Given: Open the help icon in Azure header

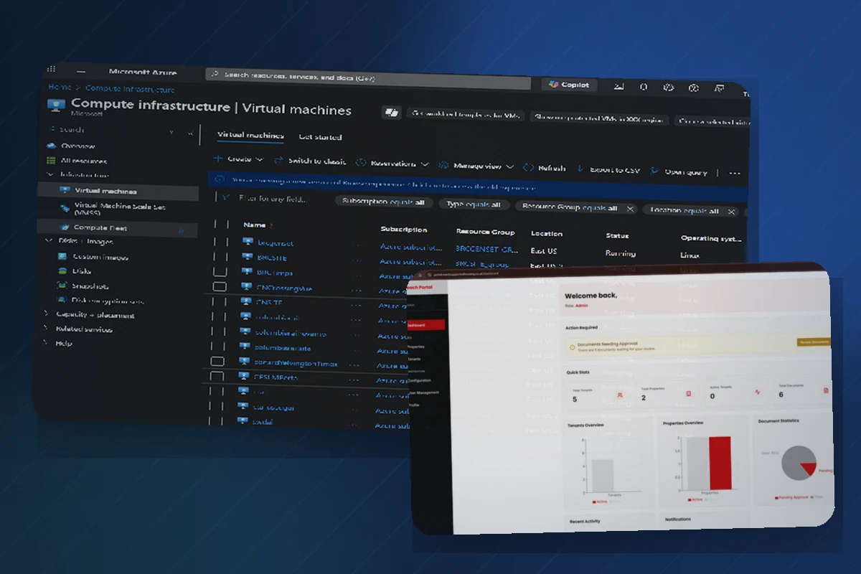Looking at the screenshot, I should click(693, 88).
